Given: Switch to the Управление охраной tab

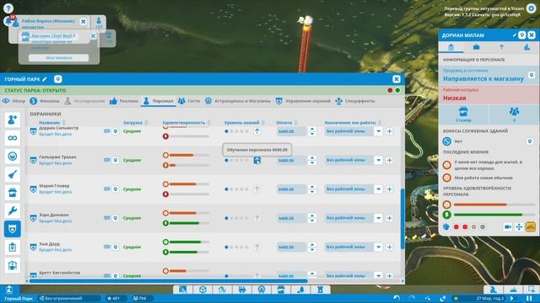Looking at the screenshot, I should (303, 101).
